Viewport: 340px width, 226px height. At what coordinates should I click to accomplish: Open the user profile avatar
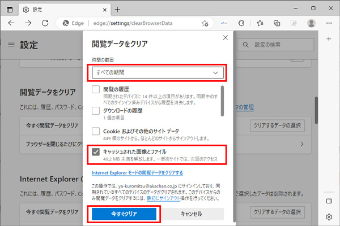point(311,23)
